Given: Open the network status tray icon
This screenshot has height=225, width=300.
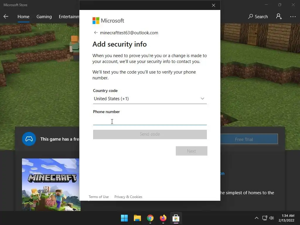Looking at the screenshot, I should point(265,218).
